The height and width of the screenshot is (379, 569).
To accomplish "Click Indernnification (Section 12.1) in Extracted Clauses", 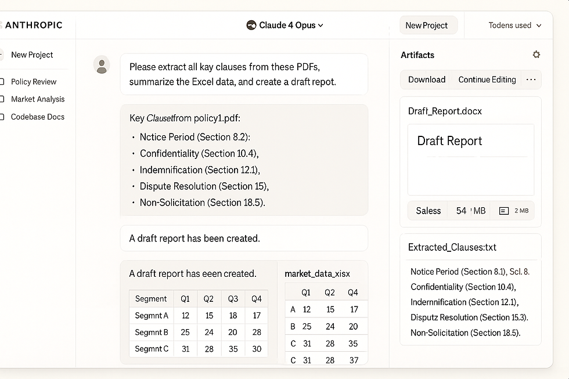I will pyautogui.click(x=464, y=302).
